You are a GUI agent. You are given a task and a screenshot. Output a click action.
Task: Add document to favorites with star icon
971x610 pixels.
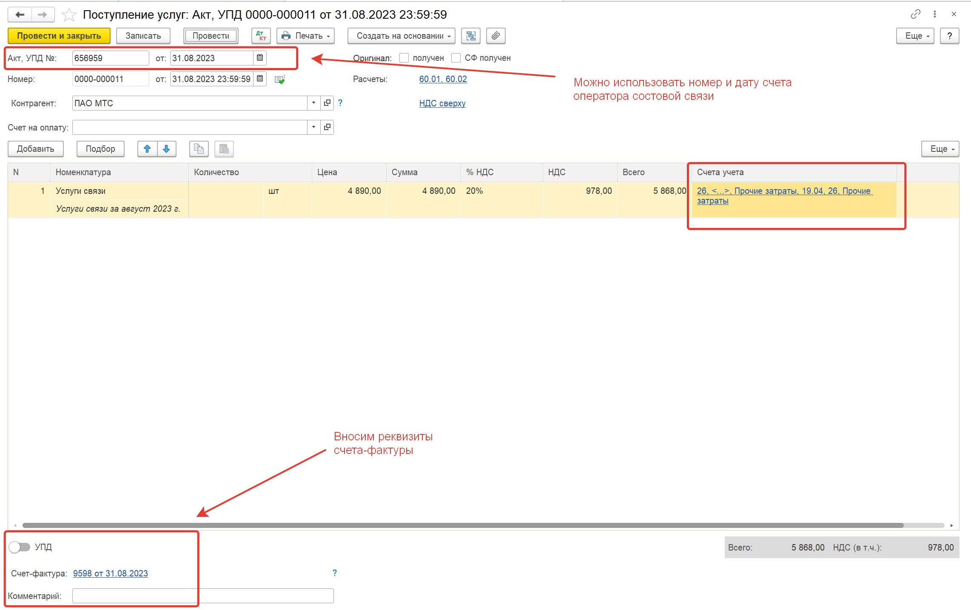click(69, 15)
